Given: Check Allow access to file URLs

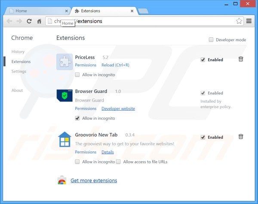Looking at the screenshot, I should point(118,162).
